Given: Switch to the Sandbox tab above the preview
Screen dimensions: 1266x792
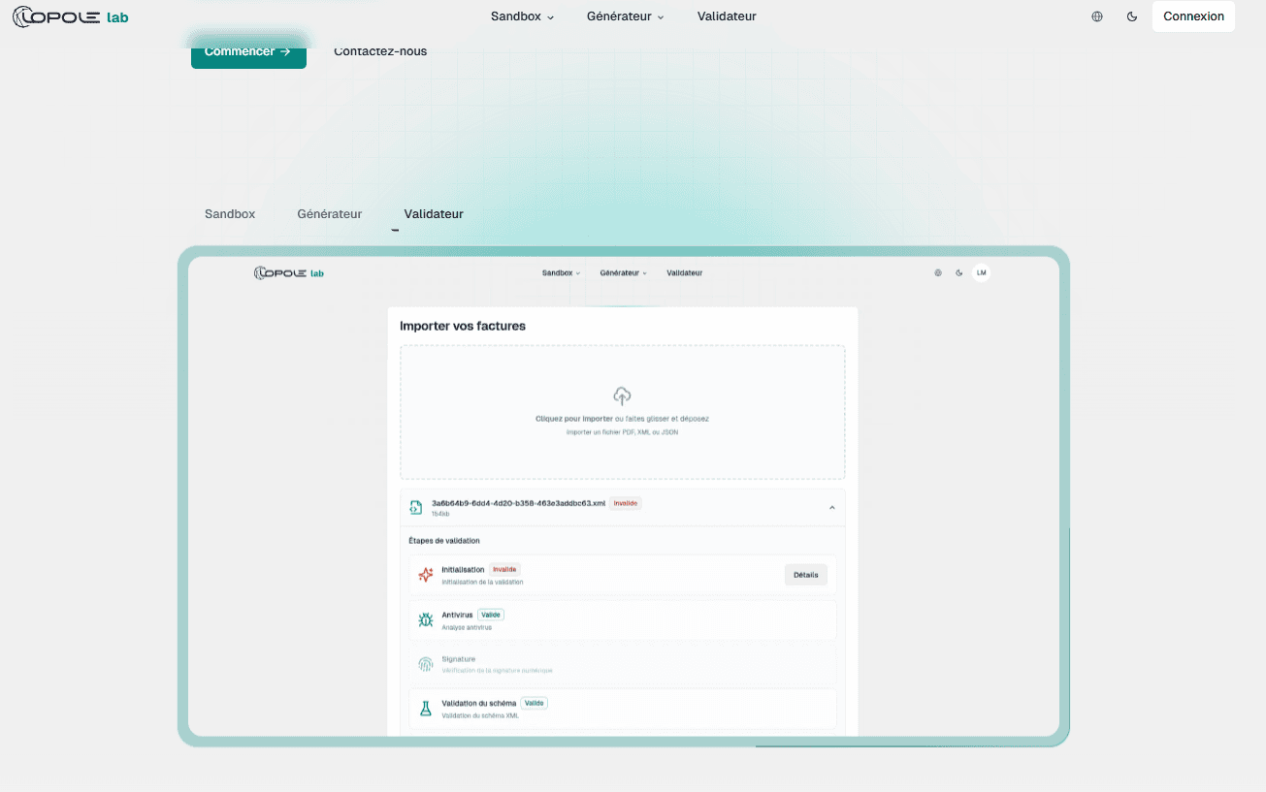Looking at the screenshot, I should (230, 214).
